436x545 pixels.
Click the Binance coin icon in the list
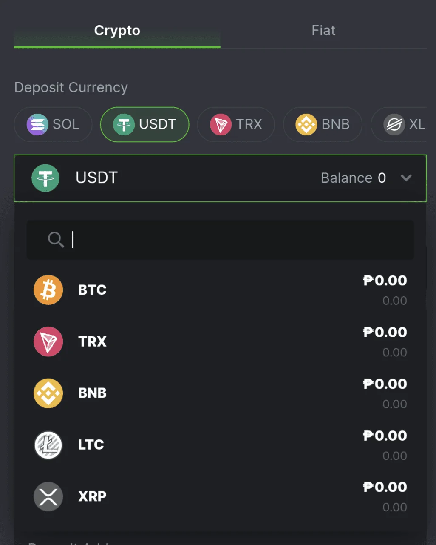pos(48,393)
